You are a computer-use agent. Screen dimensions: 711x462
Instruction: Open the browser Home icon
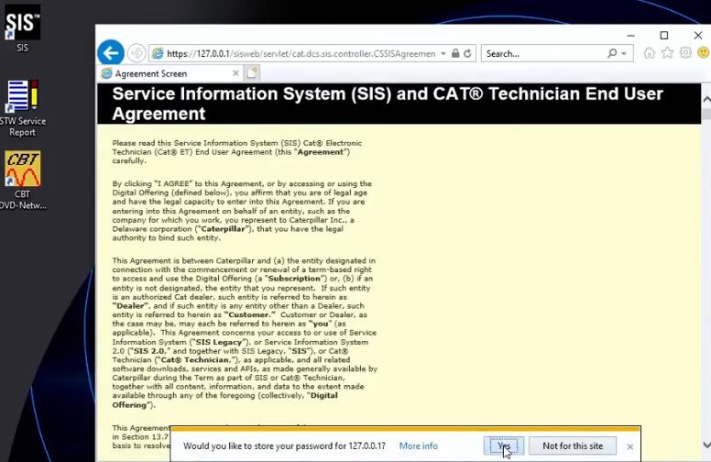650,53
